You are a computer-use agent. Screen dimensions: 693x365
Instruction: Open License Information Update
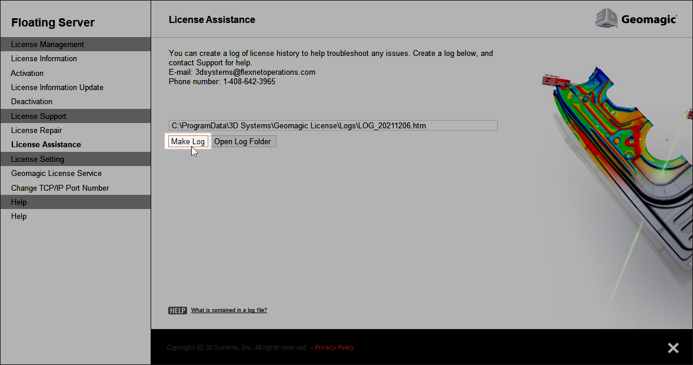57,87
